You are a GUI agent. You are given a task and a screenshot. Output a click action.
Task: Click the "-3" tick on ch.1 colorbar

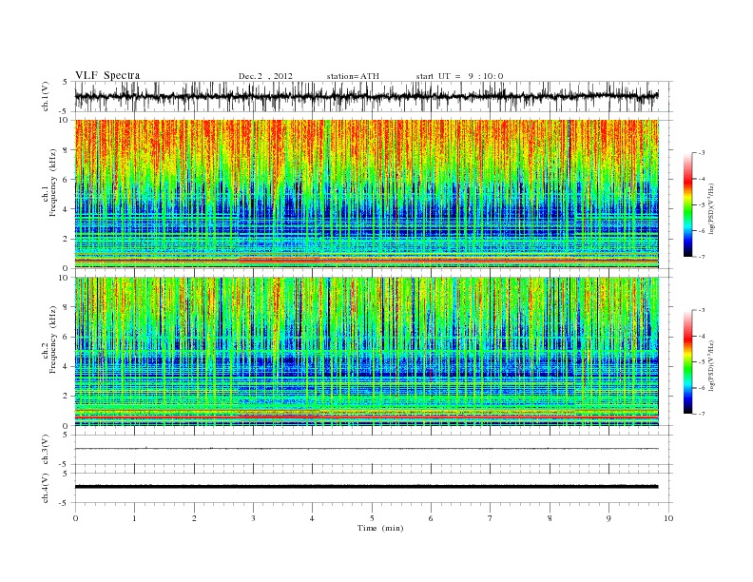coord(702,153)
